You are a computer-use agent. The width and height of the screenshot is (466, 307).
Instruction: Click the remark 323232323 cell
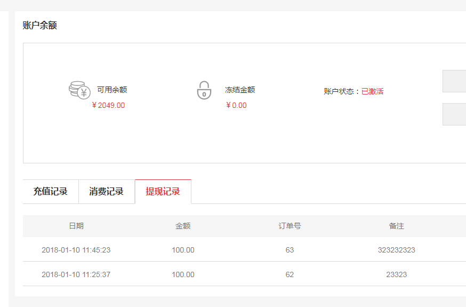point(396,250)
